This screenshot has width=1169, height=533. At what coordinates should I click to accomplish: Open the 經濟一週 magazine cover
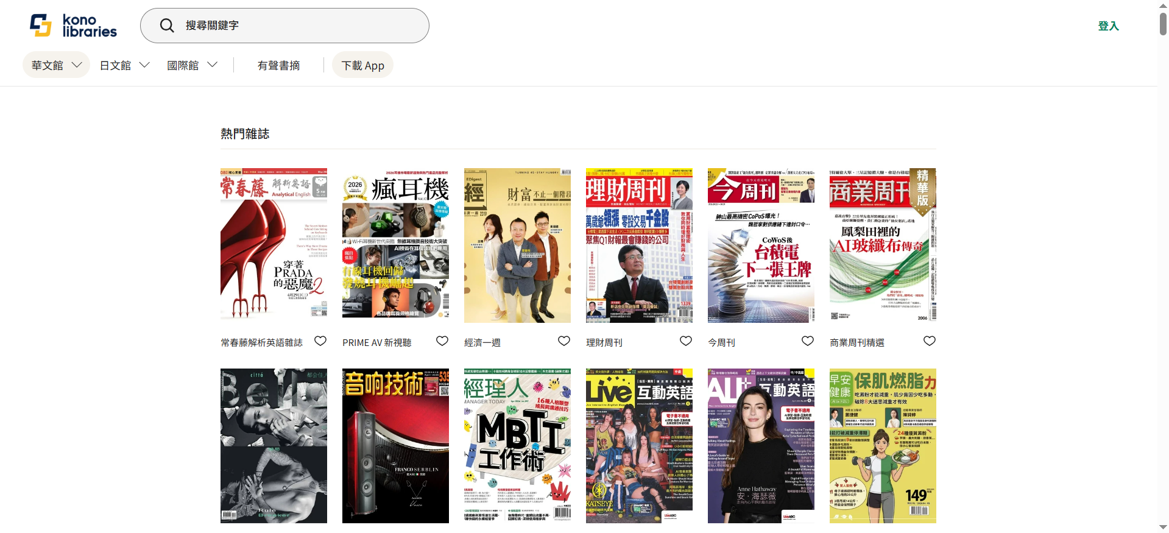[x=517, y=245]
